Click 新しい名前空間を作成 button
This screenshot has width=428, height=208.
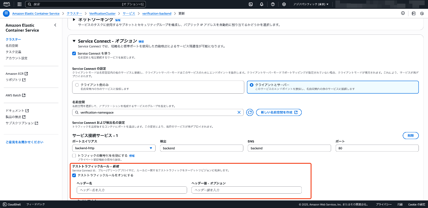click(x=279, y=113)
